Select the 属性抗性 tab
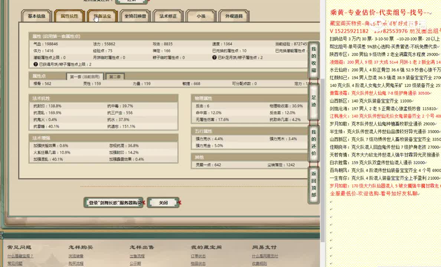Viewport: 441px width, 267px height. tap(69, 16)
